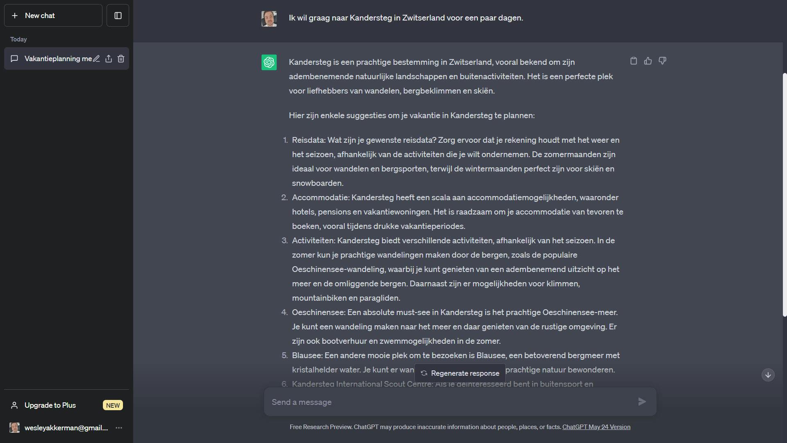Delete the chat with the trash icon
Viewport: 787px width, 443px height.
click(121, 59)
